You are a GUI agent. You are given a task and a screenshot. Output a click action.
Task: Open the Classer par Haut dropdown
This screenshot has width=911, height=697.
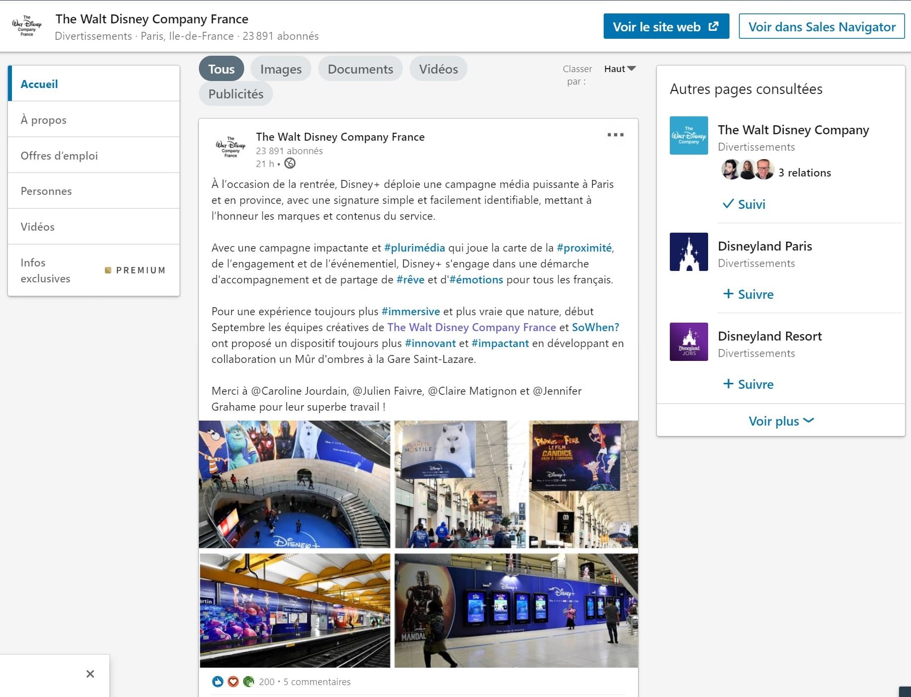[620, 69]
